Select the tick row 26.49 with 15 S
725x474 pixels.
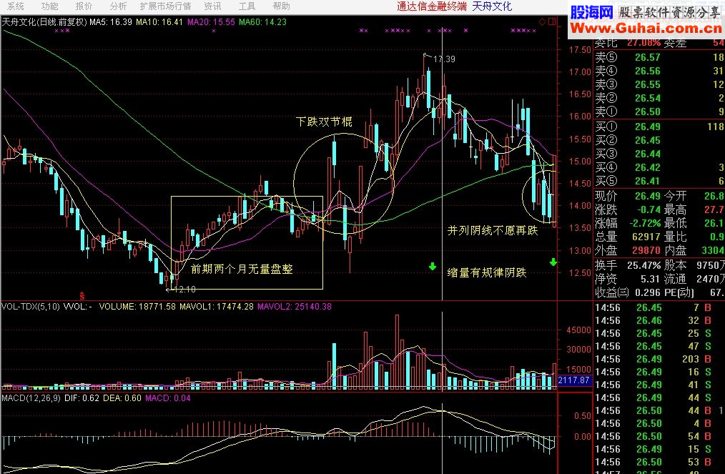[x=659, y=449]
